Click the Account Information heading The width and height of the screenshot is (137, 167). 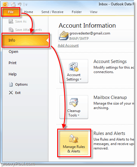(x=87, y=26)
